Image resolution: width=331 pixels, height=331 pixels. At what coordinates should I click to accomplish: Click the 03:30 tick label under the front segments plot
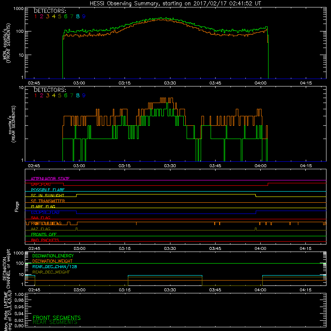(170, 83)
